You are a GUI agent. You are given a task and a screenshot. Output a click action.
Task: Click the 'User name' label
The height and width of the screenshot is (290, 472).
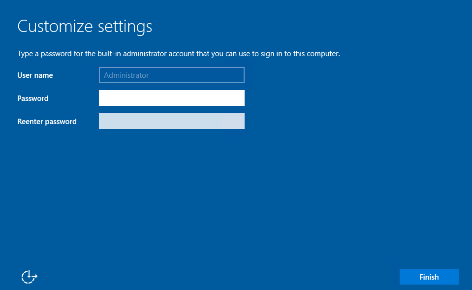[x=35, y=75]
